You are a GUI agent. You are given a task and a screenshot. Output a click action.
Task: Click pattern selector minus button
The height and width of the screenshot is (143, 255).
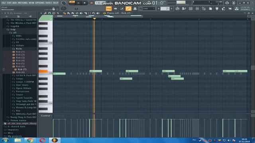159,8
